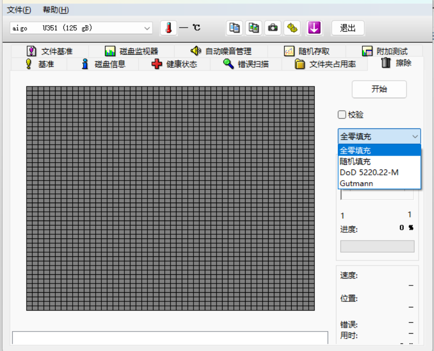Open the 自动噪音管理 tab

pyautogui.click(x=221, y=51)
